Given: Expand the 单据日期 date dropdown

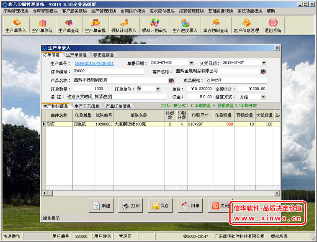Looking at the screenshot, I should point(191,63).
